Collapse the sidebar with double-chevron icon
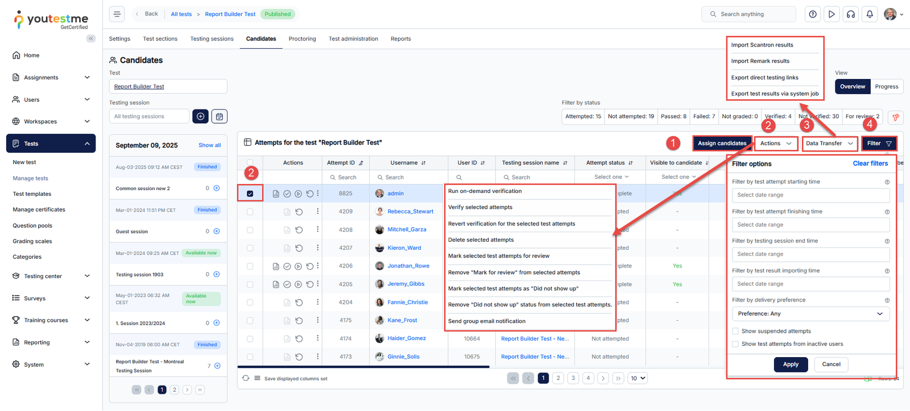 point(91,39)
